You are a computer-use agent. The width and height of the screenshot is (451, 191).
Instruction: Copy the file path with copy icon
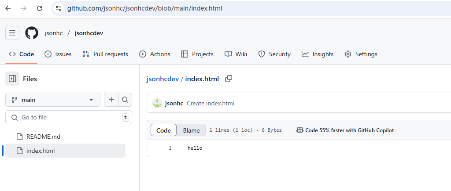coord(229,79)
